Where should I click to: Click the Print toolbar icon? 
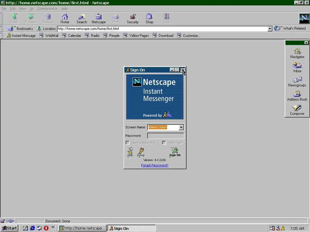point(116,19)
